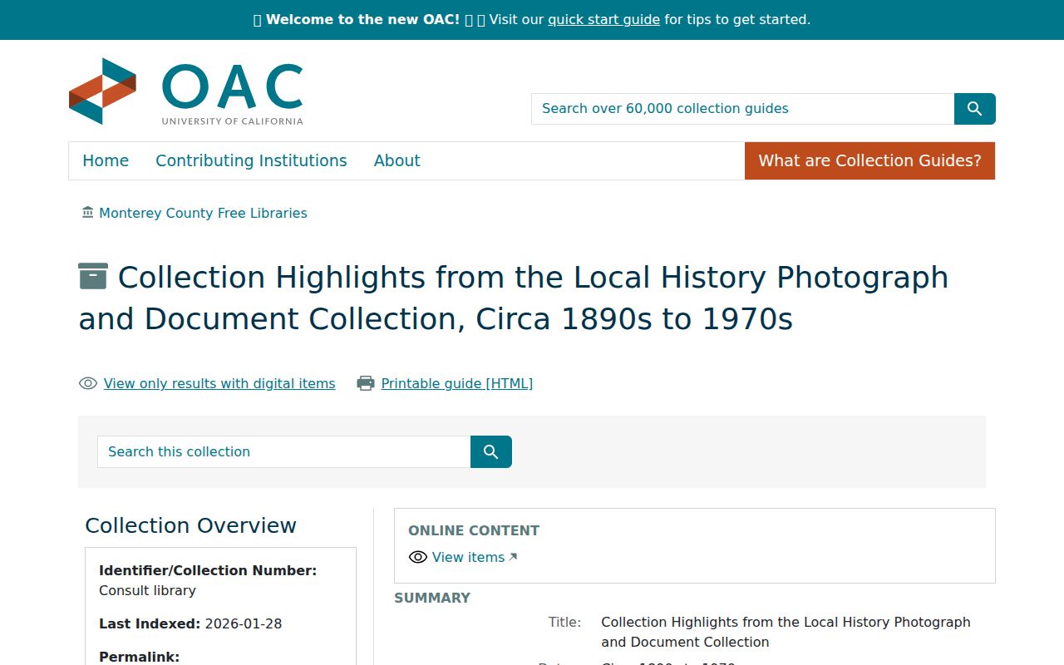Click the Title label in the summary
The height and width of the screenshot is (665, 1064).
click(x=564, y=622)
